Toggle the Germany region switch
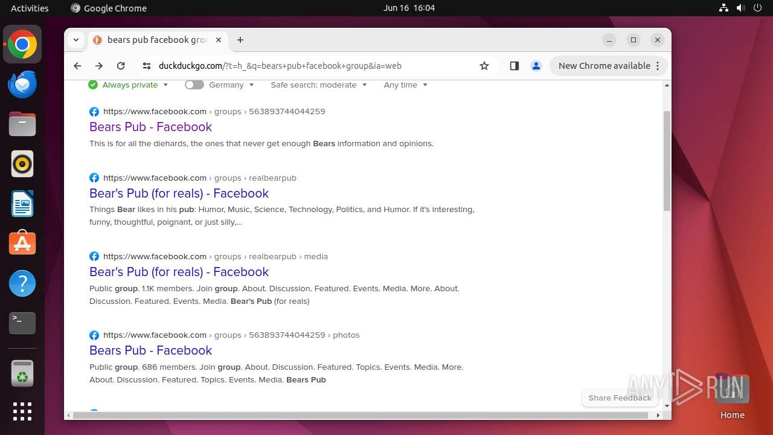The image size is (773, 435). (194, 85)
